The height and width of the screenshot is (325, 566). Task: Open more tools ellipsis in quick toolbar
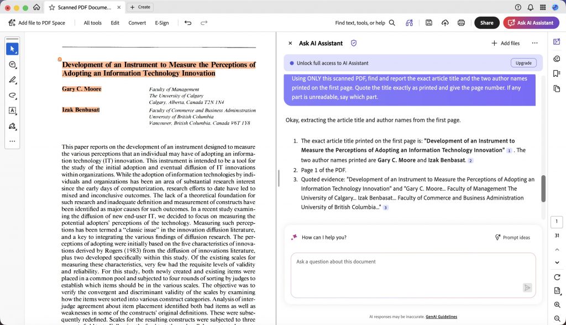pyautogui.click(x=12, y=141)
